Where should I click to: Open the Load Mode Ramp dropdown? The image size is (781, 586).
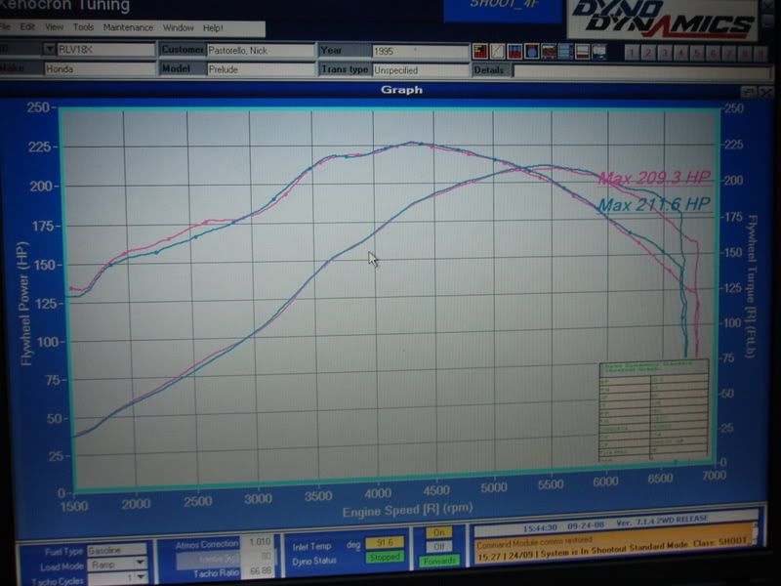pos(140,564)
